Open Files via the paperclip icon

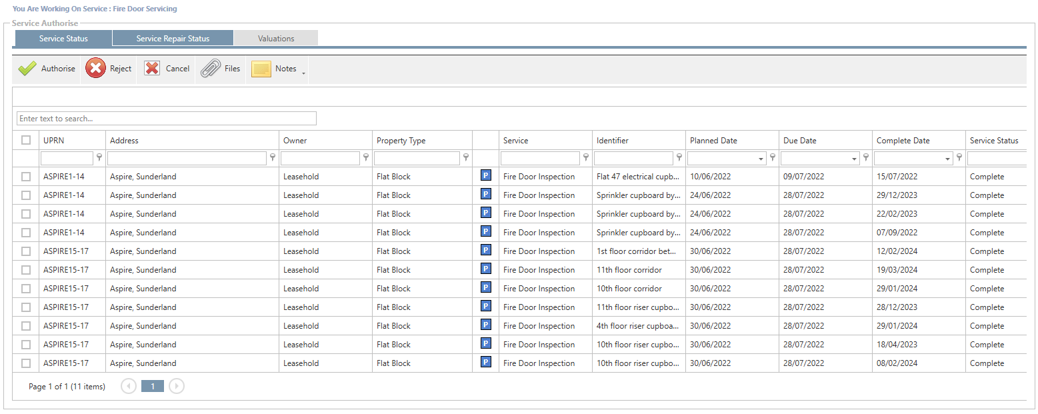(211, 69)
